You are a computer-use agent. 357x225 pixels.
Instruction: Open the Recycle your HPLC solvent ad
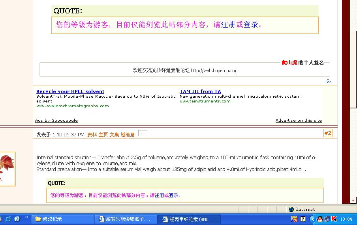[70, 91]
